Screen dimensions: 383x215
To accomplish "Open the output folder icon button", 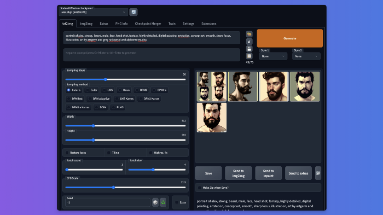I will 318,173.
